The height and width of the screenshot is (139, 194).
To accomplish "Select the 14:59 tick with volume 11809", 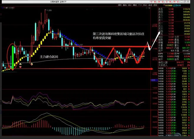I will [x=174, y=115].
